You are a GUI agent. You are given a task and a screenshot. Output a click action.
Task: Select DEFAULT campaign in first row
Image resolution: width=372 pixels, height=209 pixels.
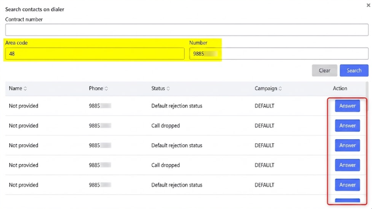264,106
